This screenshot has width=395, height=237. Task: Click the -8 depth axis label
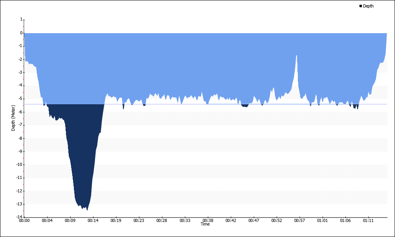coord(21,138)
